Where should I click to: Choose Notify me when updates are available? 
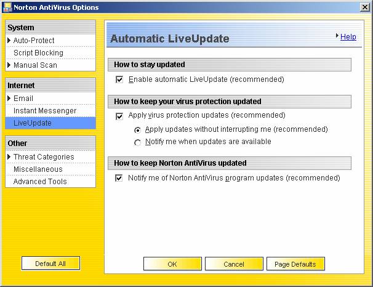click(137, 142)
